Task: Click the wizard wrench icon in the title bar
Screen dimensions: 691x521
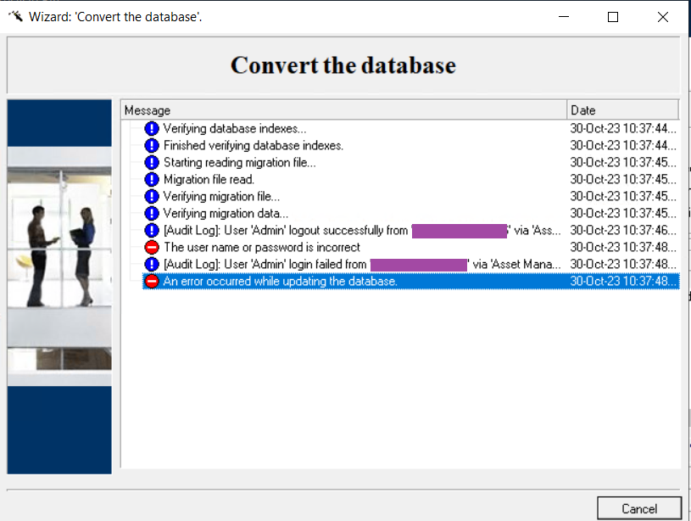Action: point(14,14)
